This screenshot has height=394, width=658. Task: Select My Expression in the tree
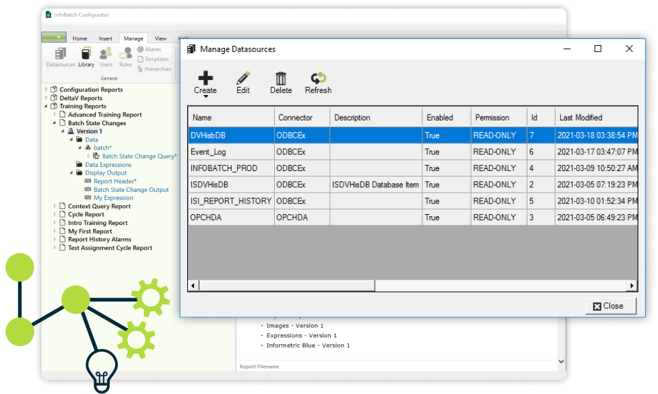[113, 197]
